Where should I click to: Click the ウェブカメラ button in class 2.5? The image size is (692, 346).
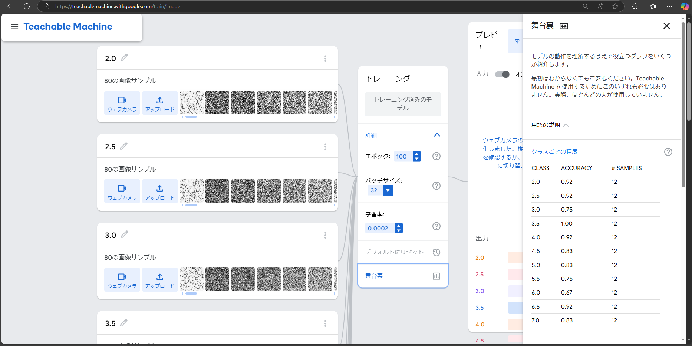(122, 191)
